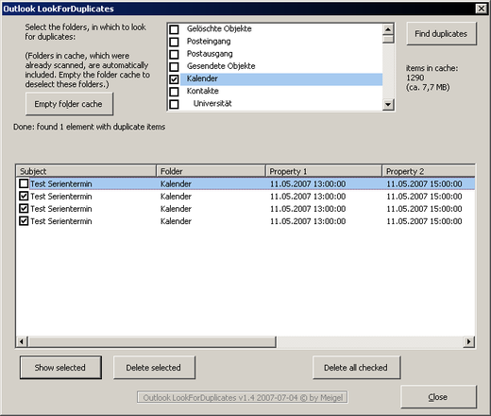Click results list scroll left arrow
Image resolution: width=491 pixels, height=416 pixels.
coord(22,341)
